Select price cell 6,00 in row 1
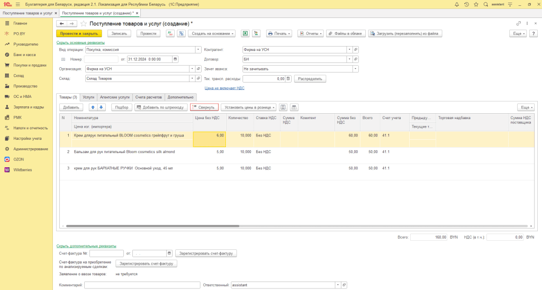The width and height of the screenshot is (542, 290). pyautogui.click(x=210, y=139)
